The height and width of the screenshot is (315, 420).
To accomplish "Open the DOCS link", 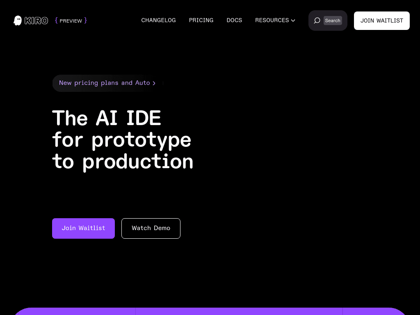I will pyautogui.click(x=234, y=20).
